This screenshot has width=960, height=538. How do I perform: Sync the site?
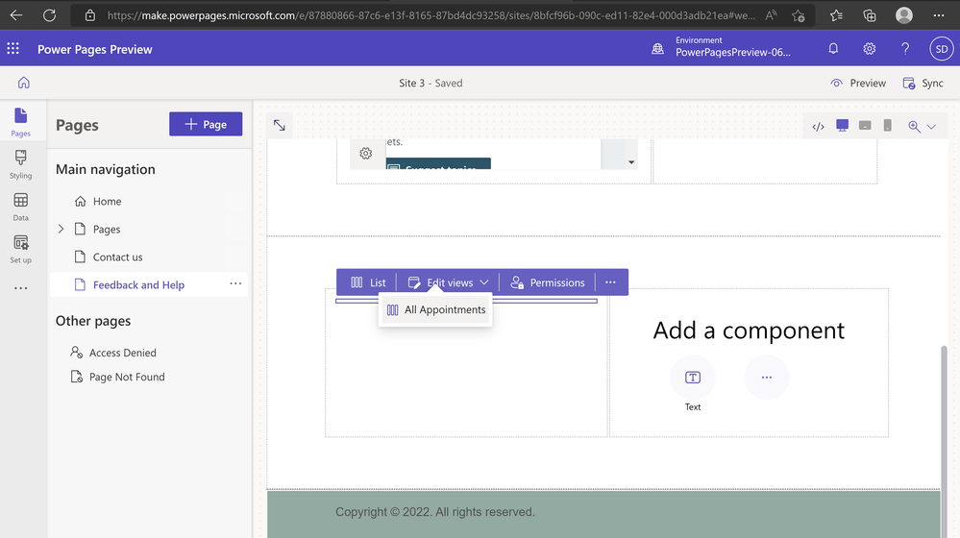(923, 84)
